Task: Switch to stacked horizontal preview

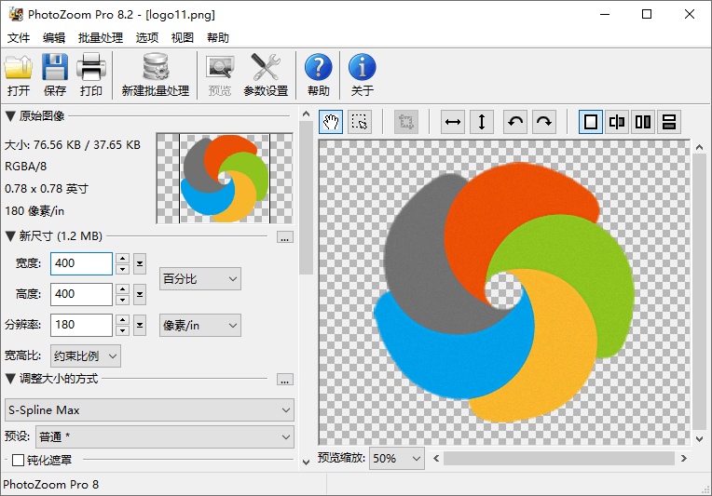Action: tap(669, 122)
